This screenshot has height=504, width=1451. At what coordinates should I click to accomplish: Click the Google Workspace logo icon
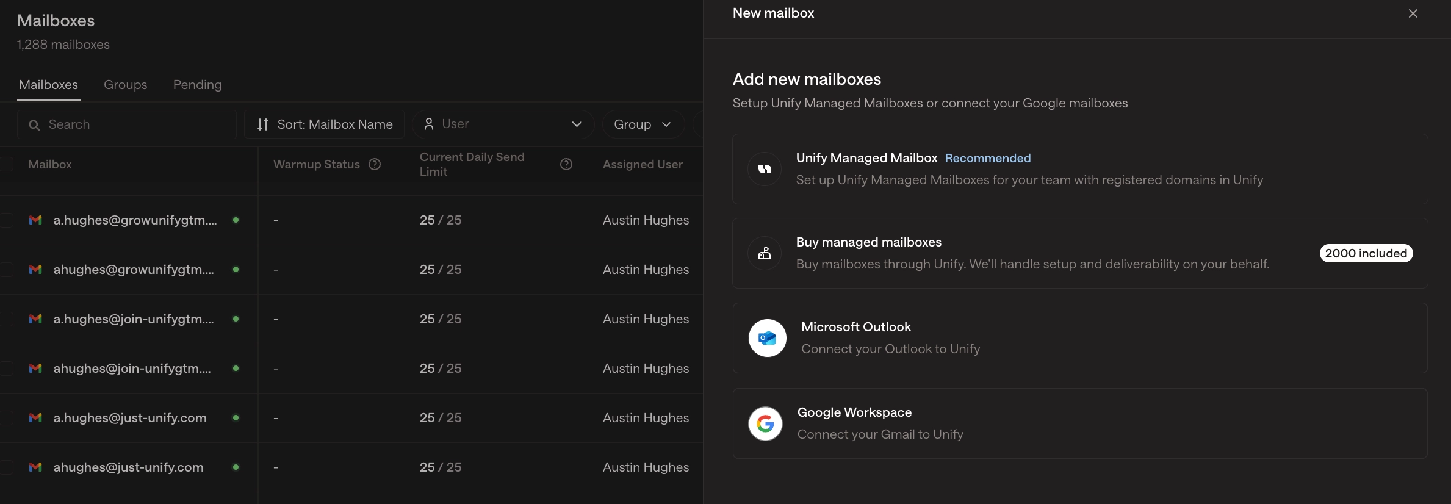tap(765, 423)
